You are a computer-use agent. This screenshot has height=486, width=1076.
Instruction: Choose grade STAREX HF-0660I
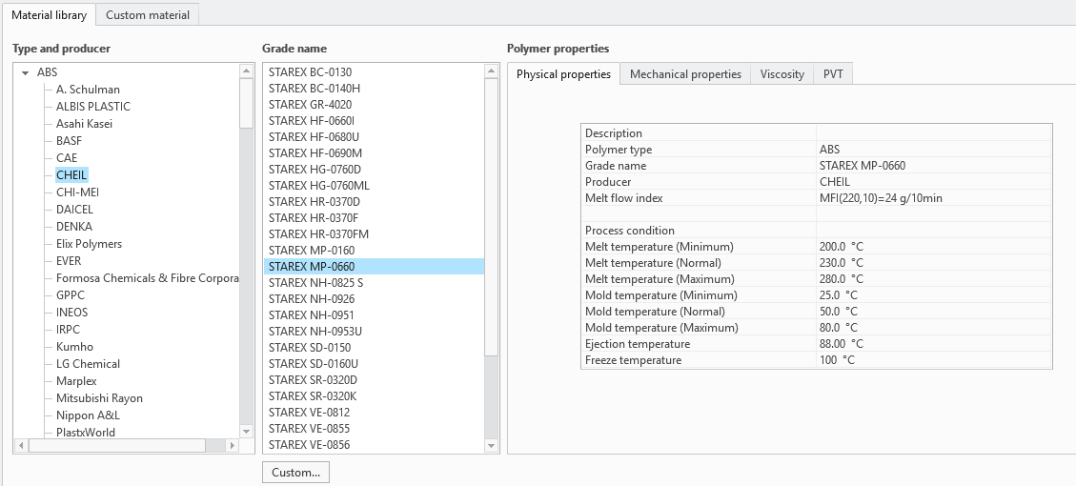pos(374,121)
